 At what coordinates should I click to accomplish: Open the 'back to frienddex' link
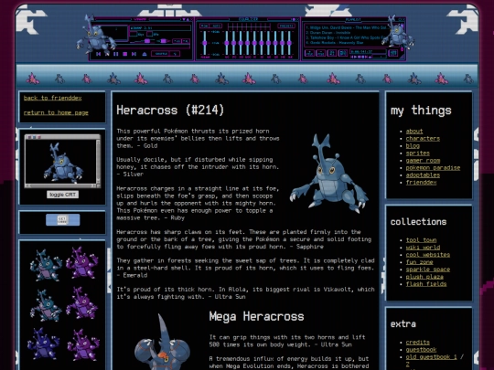53,98
